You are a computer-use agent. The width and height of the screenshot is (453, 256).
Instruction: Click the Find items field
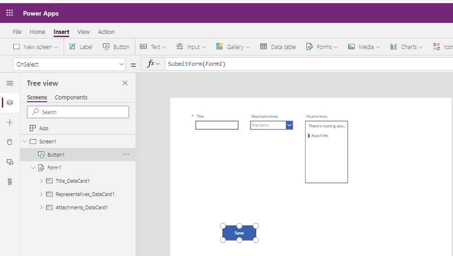268,125
